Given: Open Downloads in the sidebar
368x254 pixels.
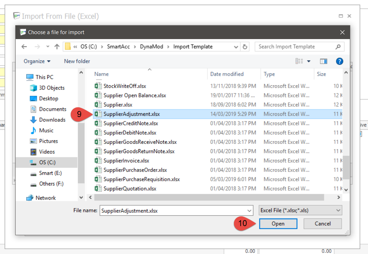Looking at the screenshot, I should click(48, 120).
